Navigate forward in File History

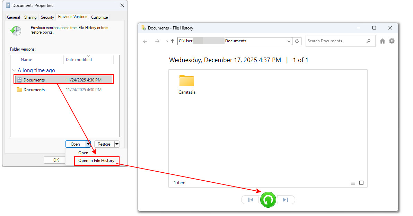coord(157,41)
